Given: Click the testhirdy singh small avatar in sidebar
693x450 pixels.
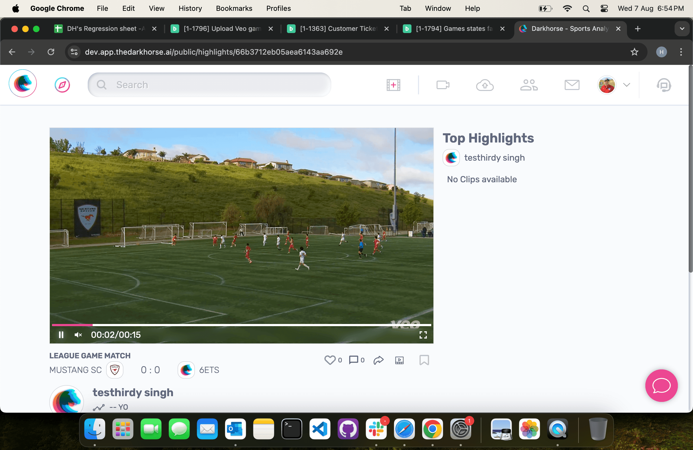Looking at the screenshot, I should [x=451, y=158].
